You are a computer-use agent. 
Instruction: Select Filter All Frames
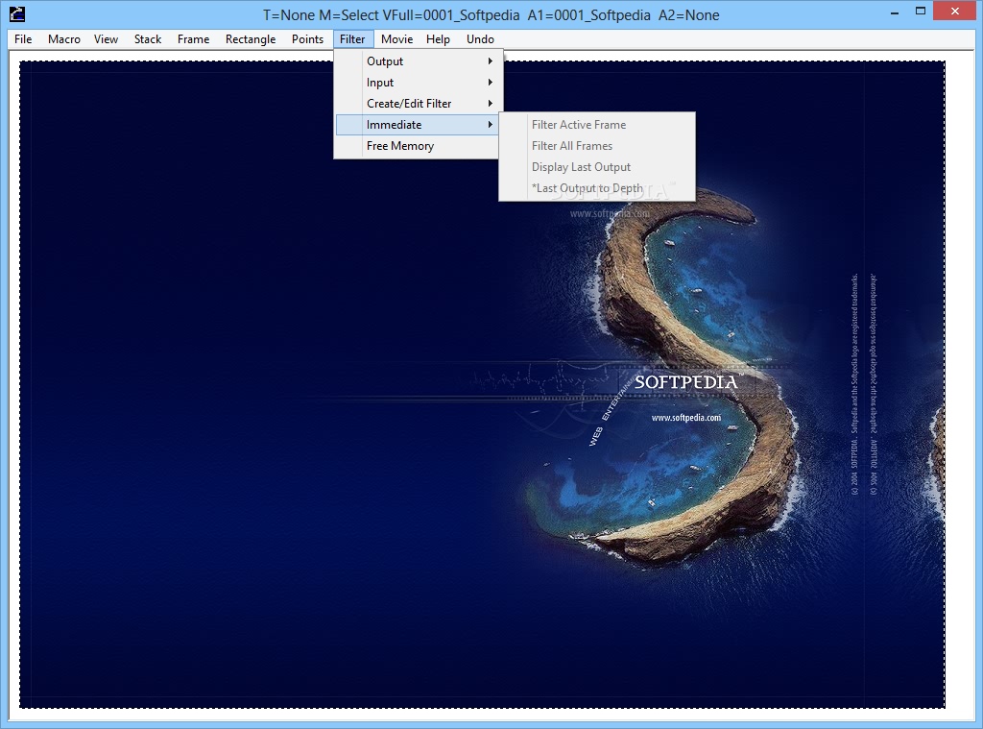597,146
